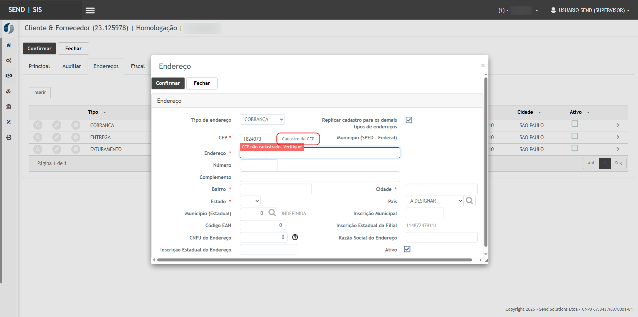Open the settings gears sidebar icon

[x=9, y=61]
